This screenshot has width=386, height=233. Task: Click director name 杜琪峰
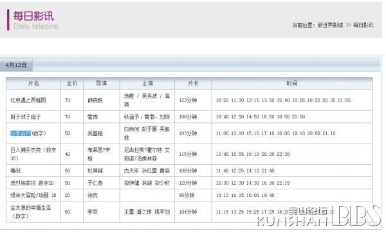(x=95, y=171)
